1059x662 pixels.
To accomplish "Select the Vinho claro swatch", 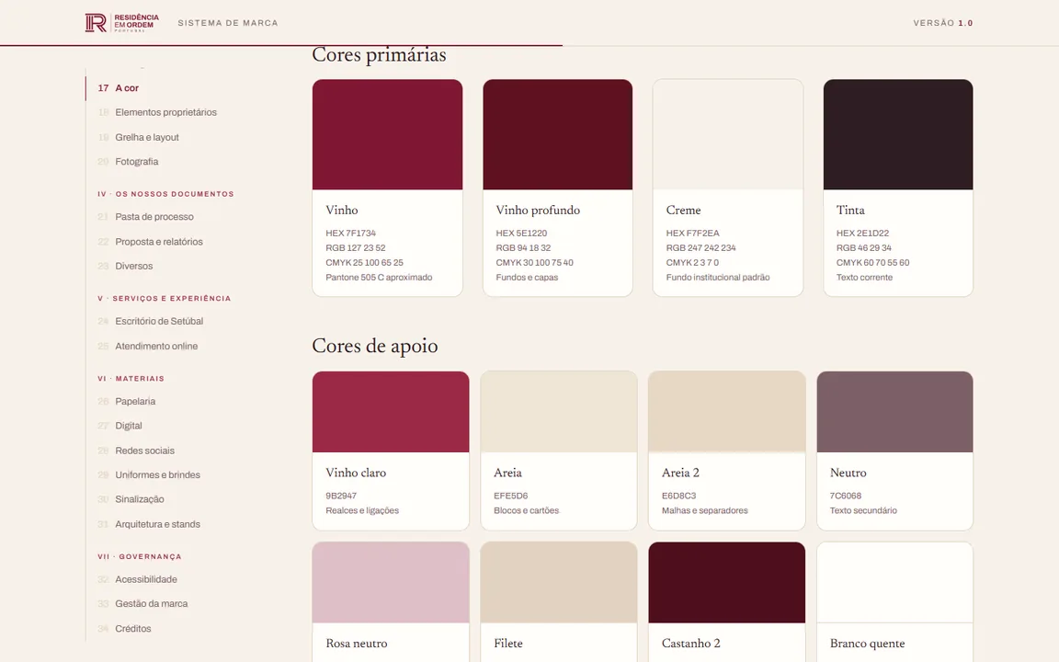I will (x=391, y=412).
